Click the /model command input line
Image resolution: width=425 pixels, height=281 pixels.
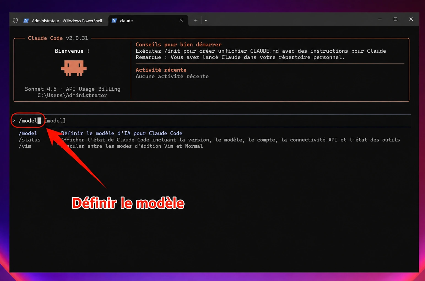tap(212, 121)
